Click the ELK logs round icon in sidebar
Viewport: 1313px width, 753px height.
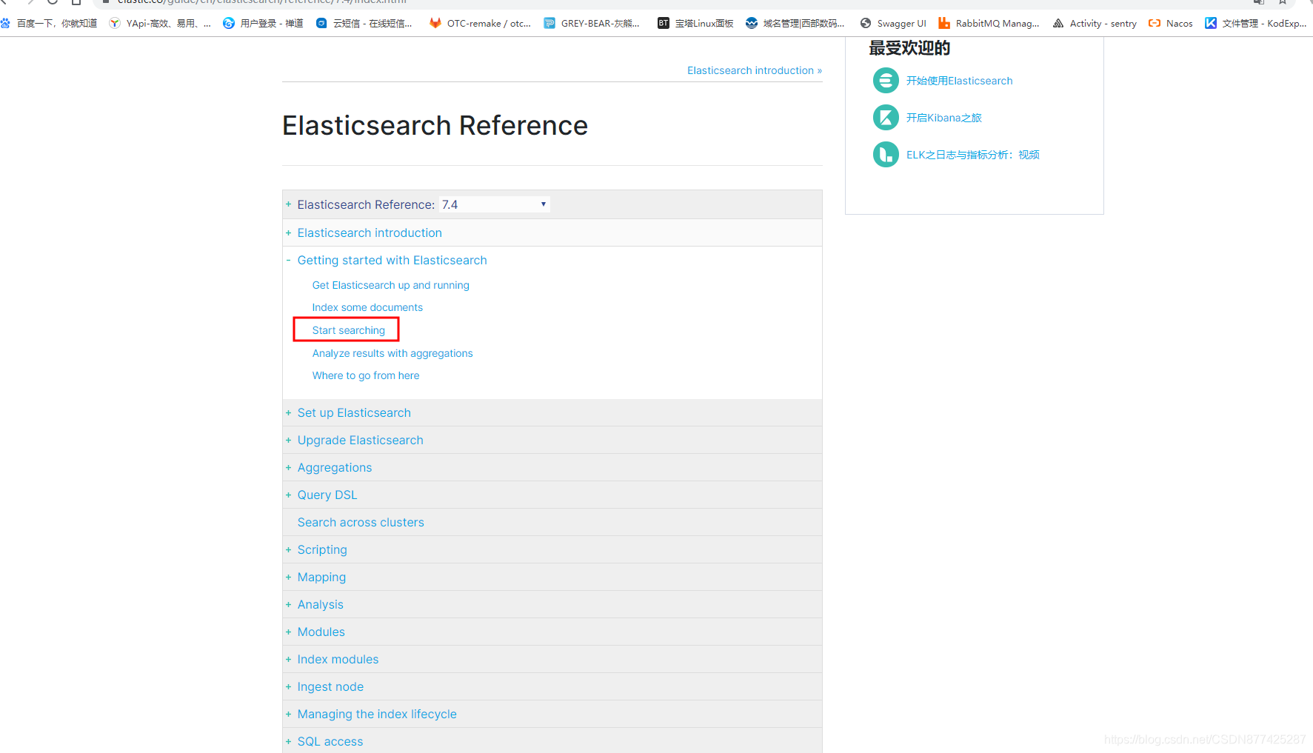[886, 154]
